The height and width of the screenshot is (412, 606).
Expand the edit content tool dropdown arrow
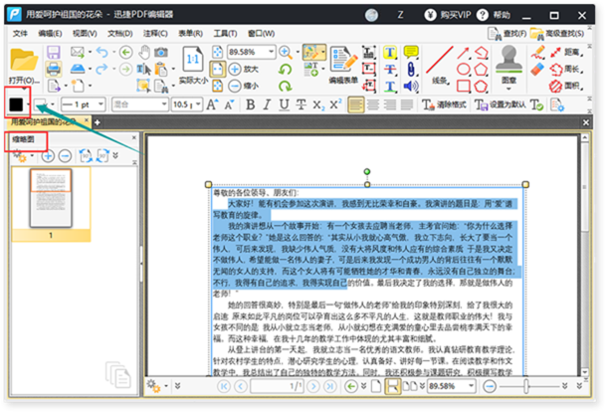point(323,52)
